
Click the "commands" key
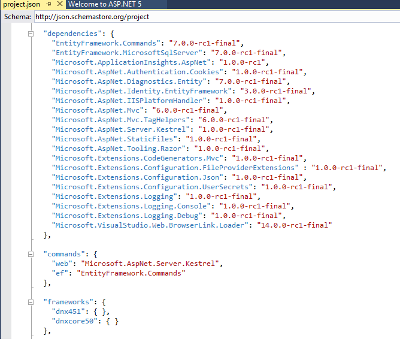pos(65,254)
